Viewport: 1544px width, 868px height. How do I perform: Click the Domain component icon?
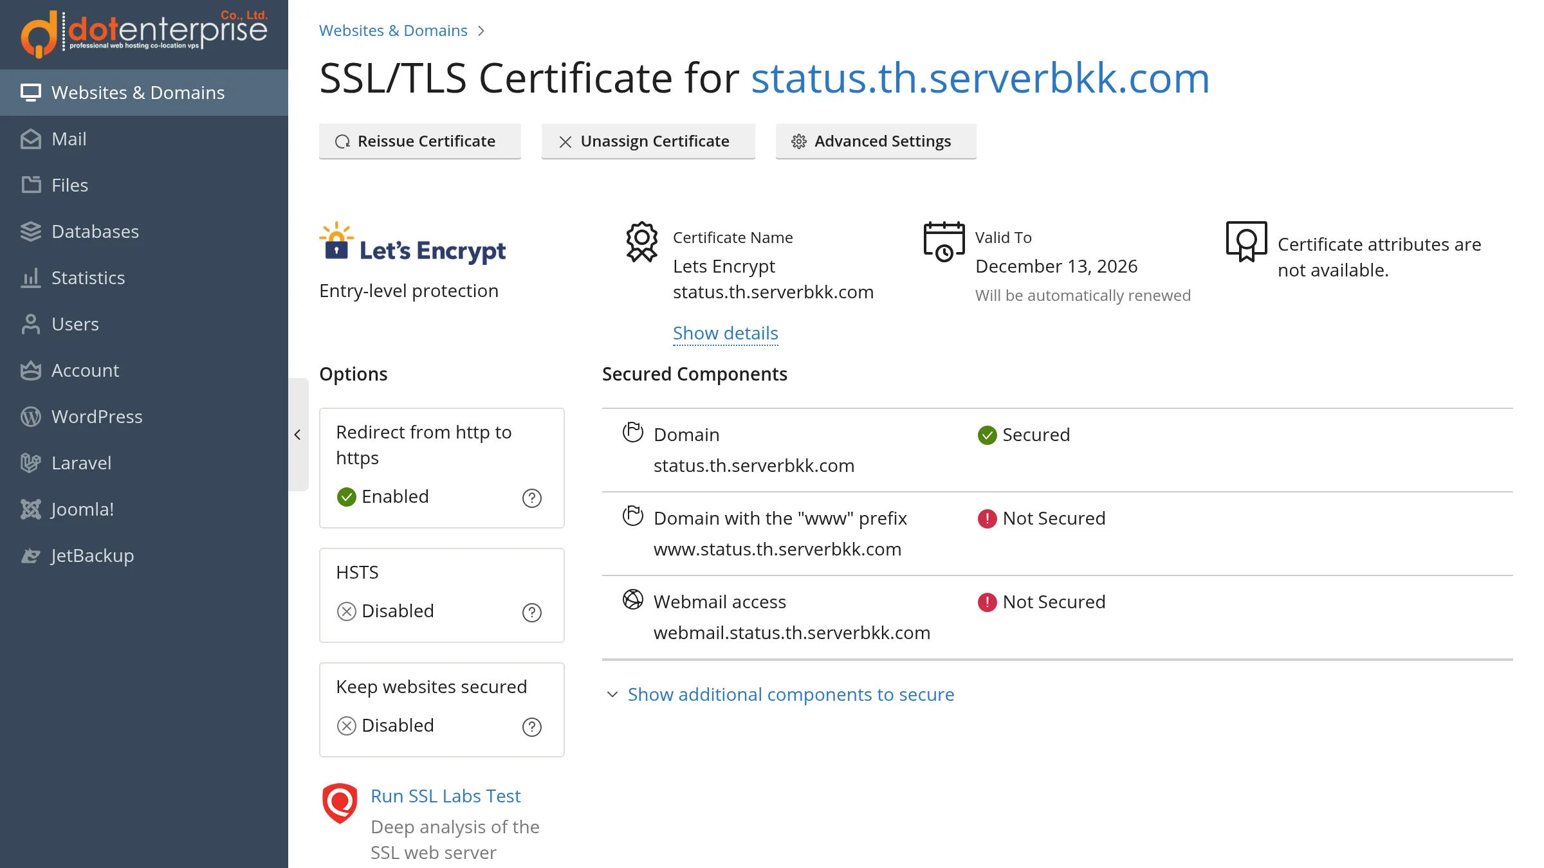pyautogui.click(x=633, y=432)
